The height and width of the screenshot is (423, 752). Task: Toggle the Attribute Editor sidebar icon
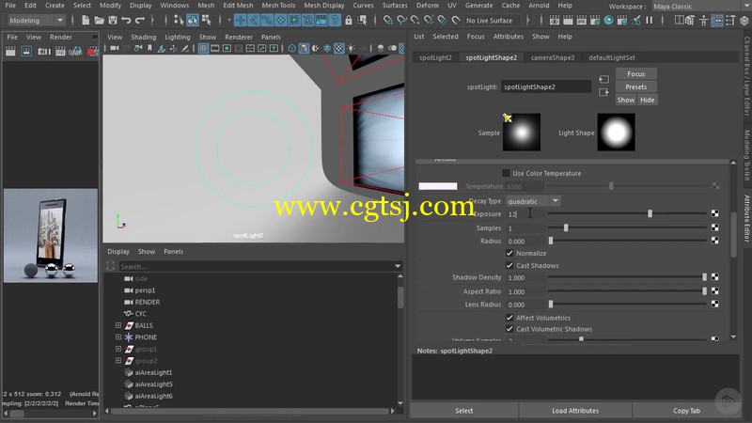point(717,21)
